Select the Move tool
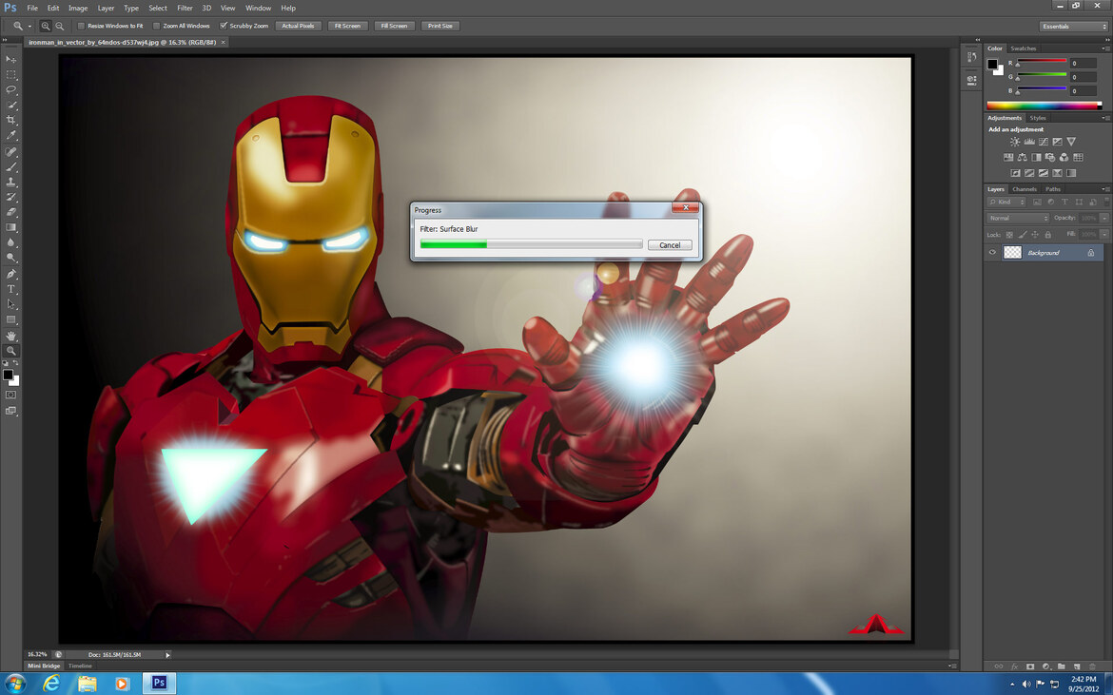1113x695 pixels. pyautogui.click(x=10, y=59)
